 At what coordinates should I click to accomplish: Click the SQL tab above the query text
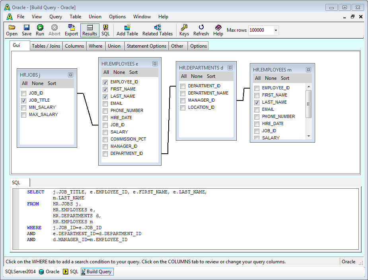[20, 183]
